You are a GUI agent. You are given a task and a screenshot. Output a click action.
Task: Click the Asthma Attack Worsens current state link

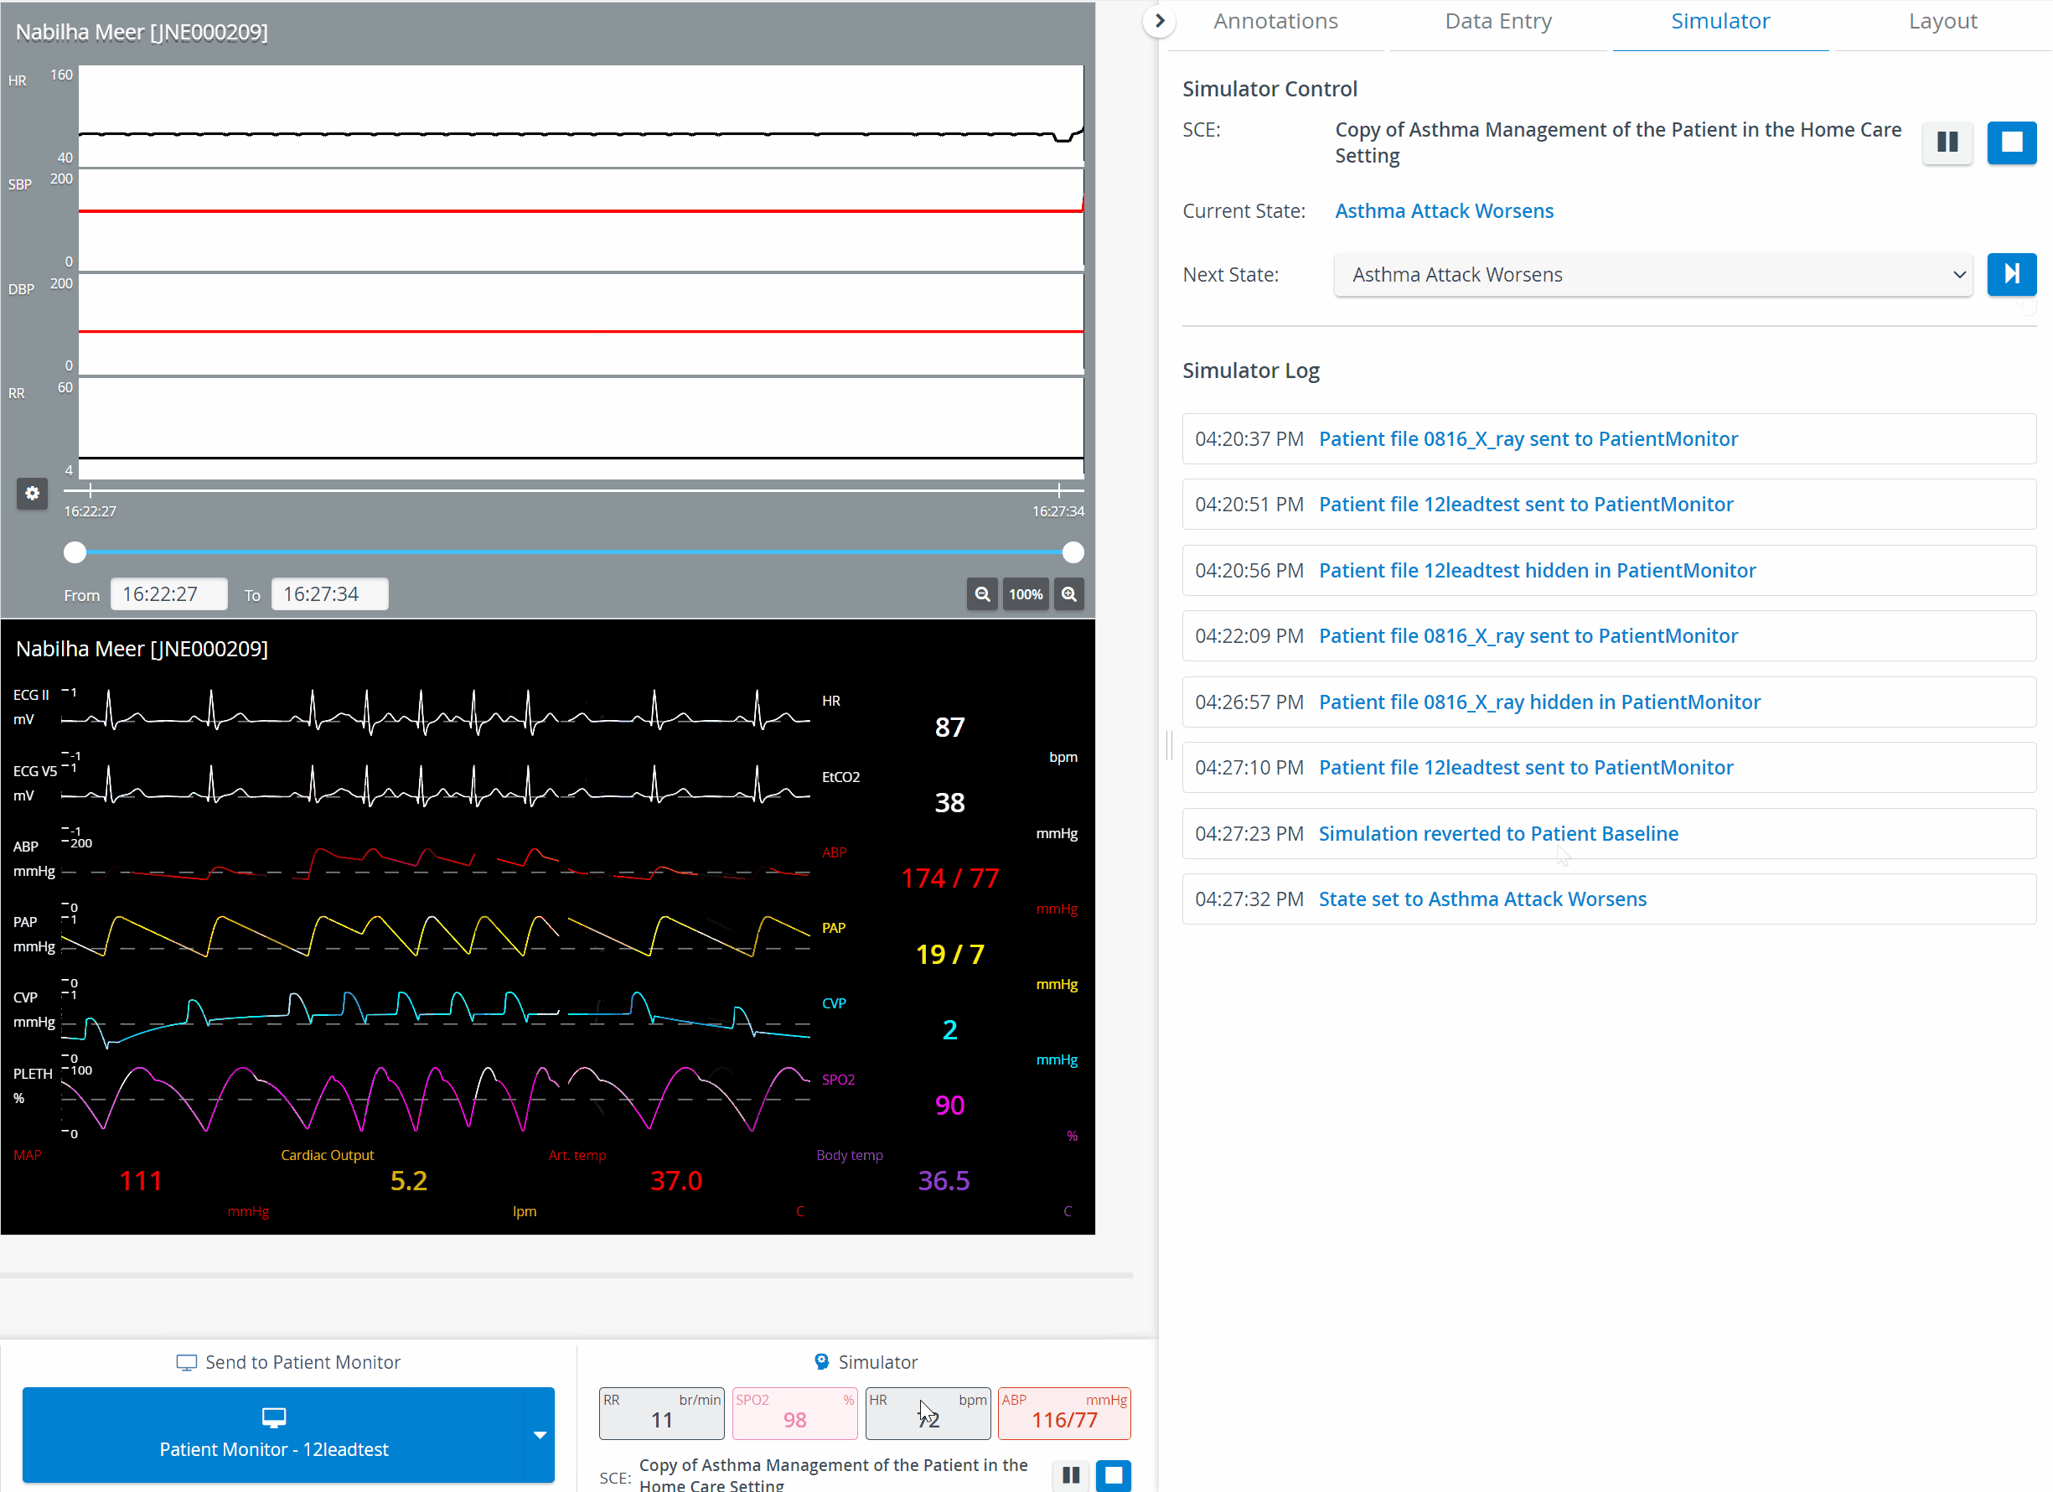1444,211
